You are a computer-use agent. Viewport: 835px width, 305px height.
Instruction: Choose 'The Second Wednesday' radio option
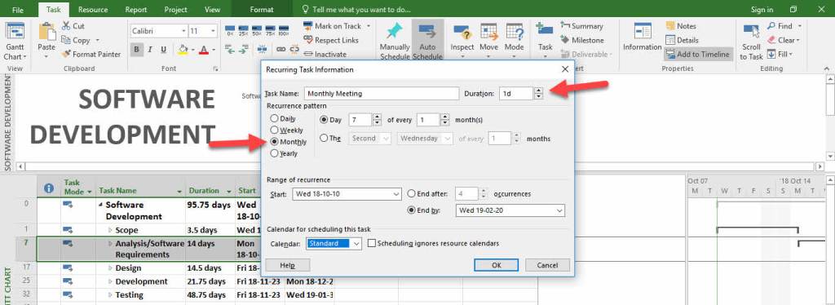tap(324, 139)
